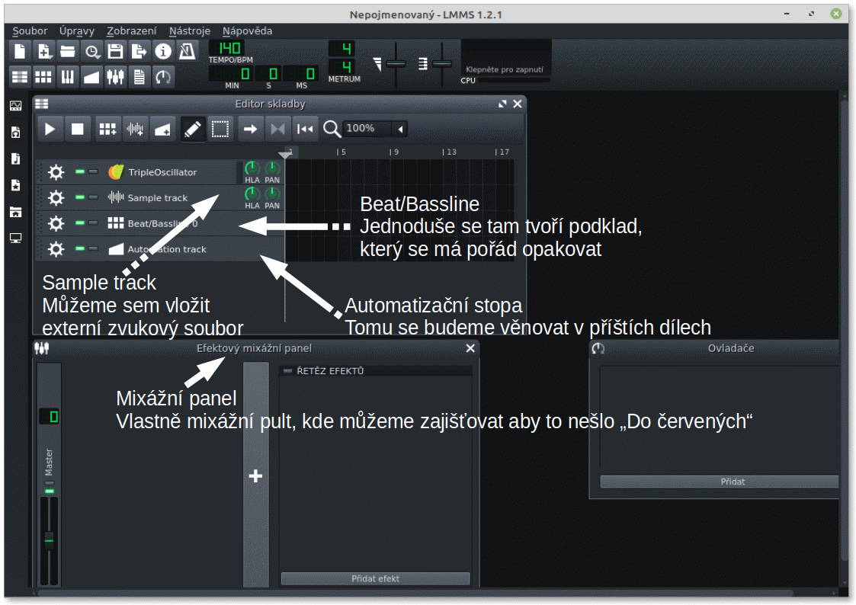The width and height of the screenshot is (856, 605).
Task: Add sample track in song editor toolbar
Action: (x=135, y=130)
